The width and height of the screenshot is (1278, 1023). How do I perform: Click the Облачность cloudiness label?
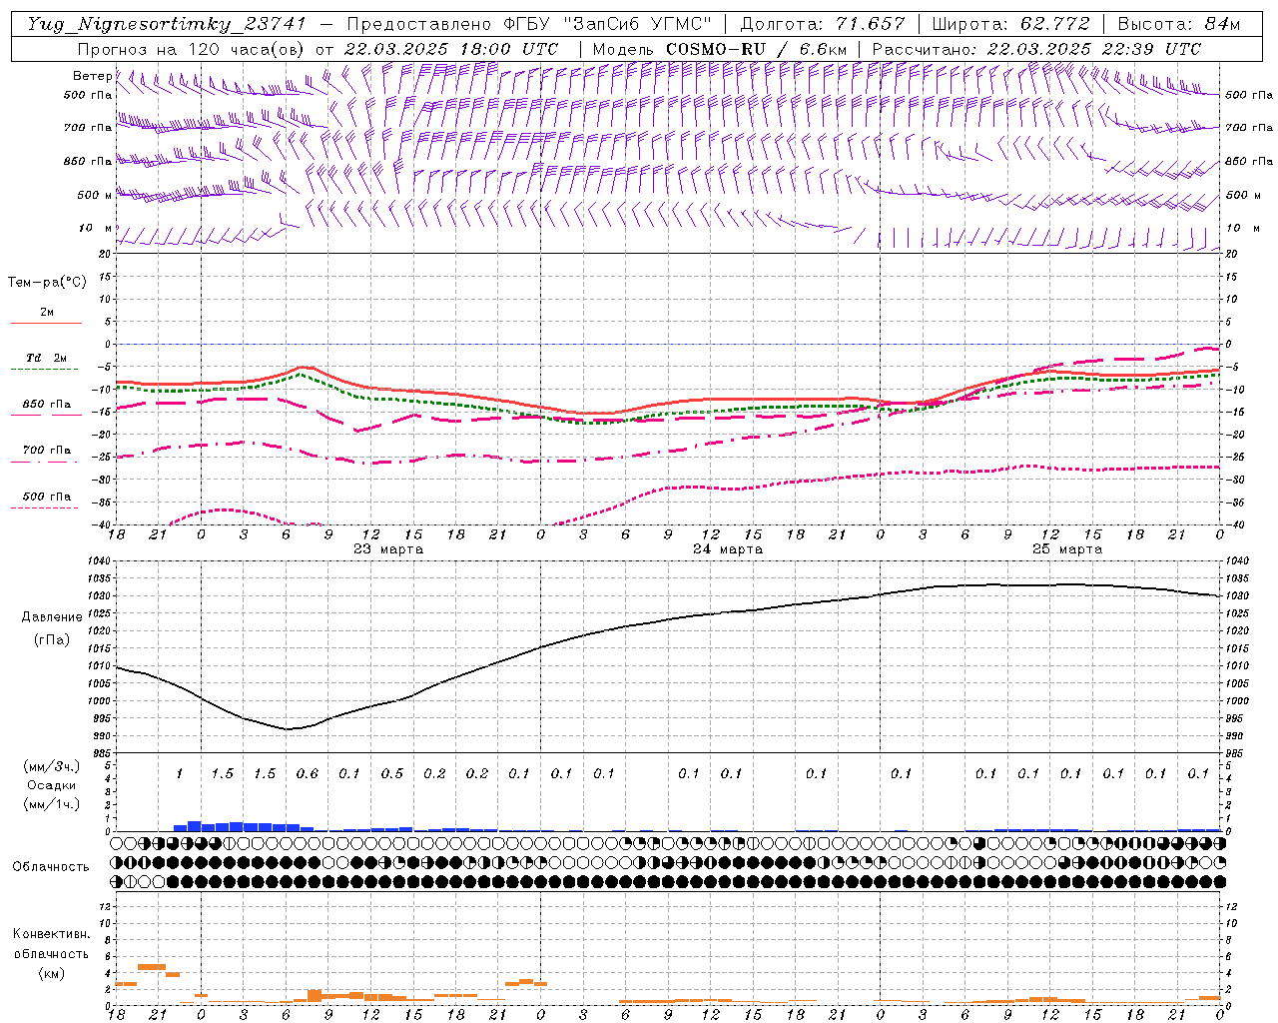[x=51, y=866]
